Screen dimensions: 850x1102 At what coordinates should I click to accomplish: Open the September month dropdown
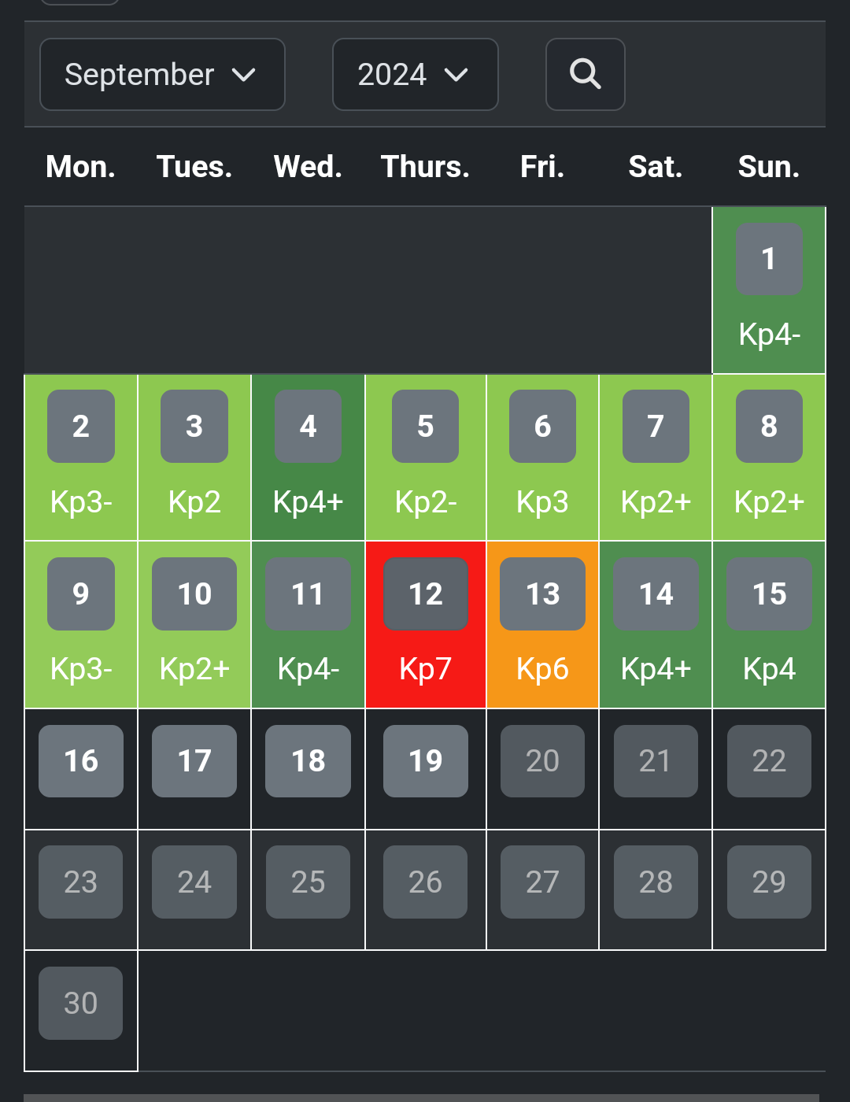(162, 75)
